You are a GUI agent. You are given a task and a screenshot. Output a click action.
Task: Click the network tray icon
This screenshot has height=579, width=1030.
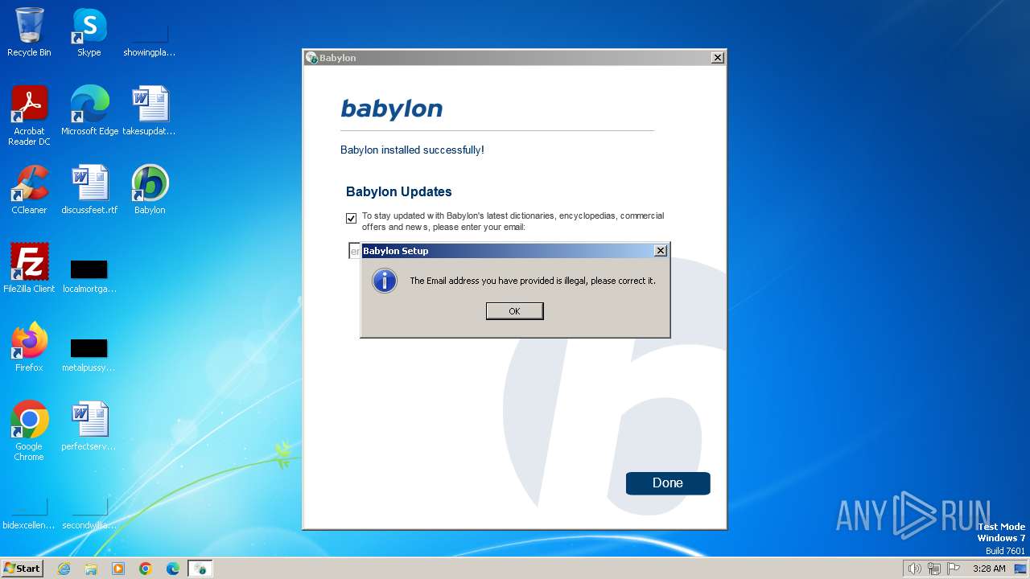pyautogui.click(x=934, y=569)
